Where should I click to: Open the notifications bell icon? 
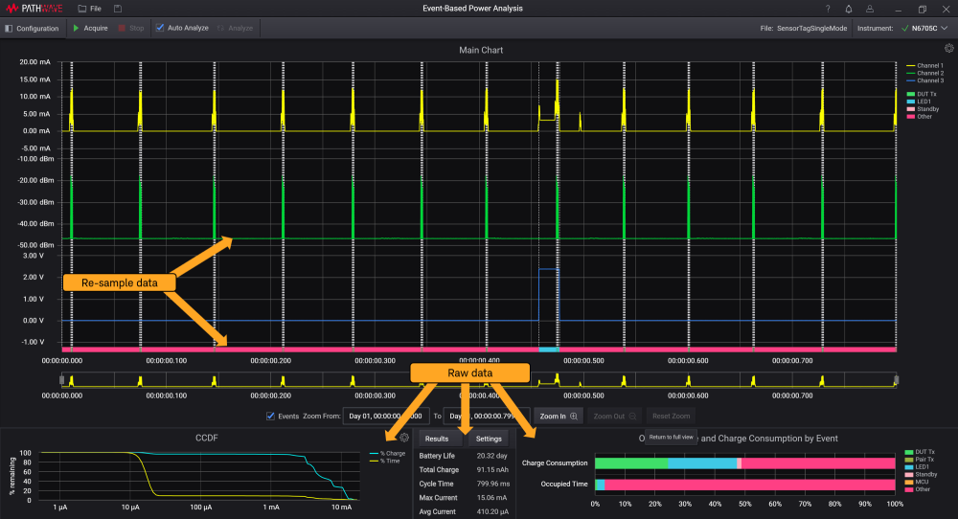847,9
